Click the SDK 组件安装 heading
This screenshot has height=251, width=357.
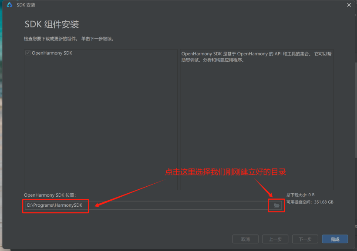(51, 24)
